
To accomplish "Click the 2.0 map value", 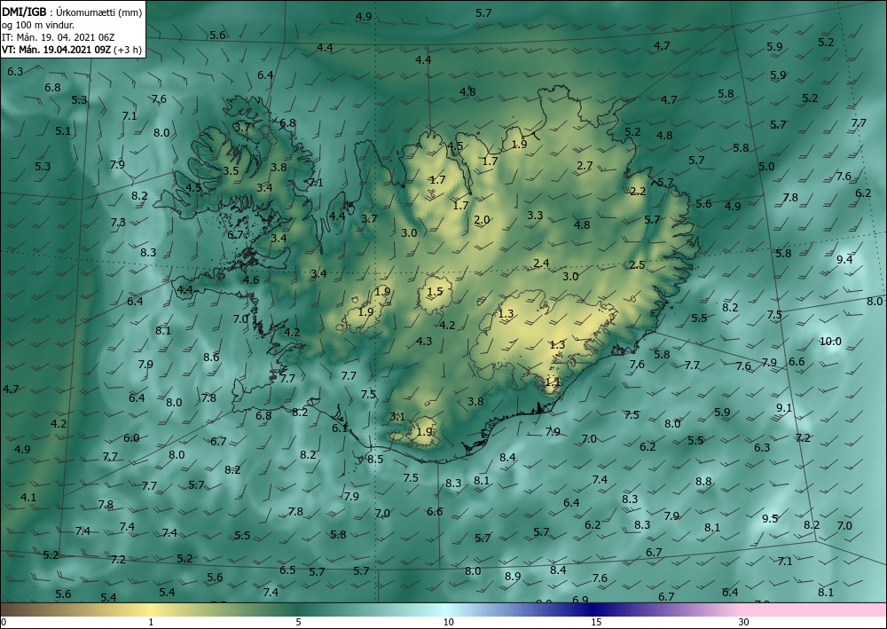I will tap(482, 220).
